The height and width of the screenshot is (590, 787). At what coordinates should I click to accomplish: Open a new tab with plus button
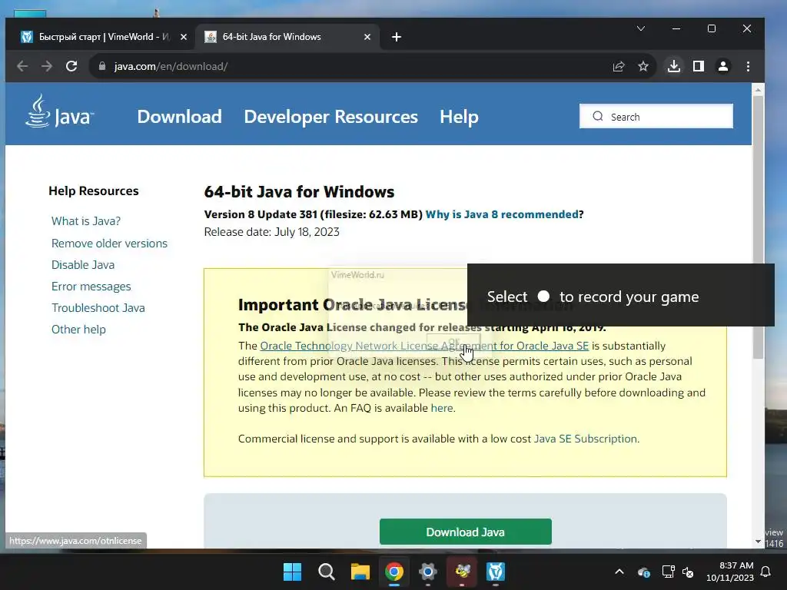(x=396, y=37)
